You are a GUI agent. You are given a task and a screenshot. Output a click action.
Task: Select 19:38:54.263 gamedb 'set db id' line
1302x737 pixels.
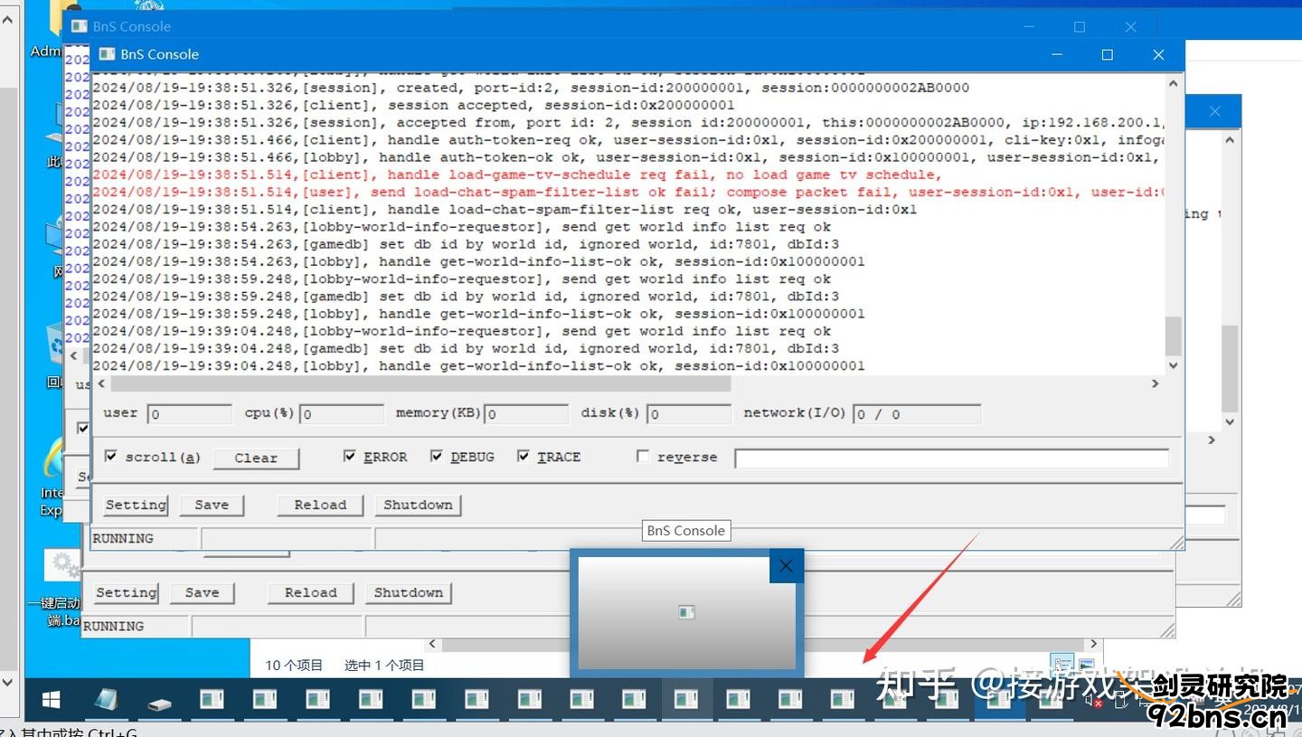point(466,244)
